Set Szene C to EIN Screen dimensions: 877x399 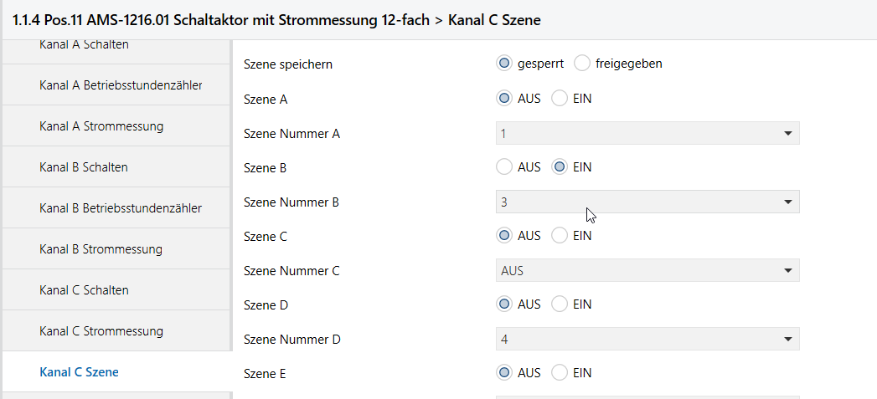pyautogui.click(x=560, y=236)
